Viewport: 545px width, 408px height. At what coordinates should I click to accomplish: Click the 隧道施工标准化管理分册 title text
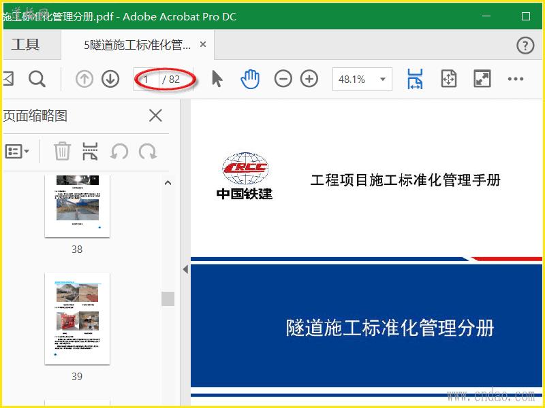[390, 328]
